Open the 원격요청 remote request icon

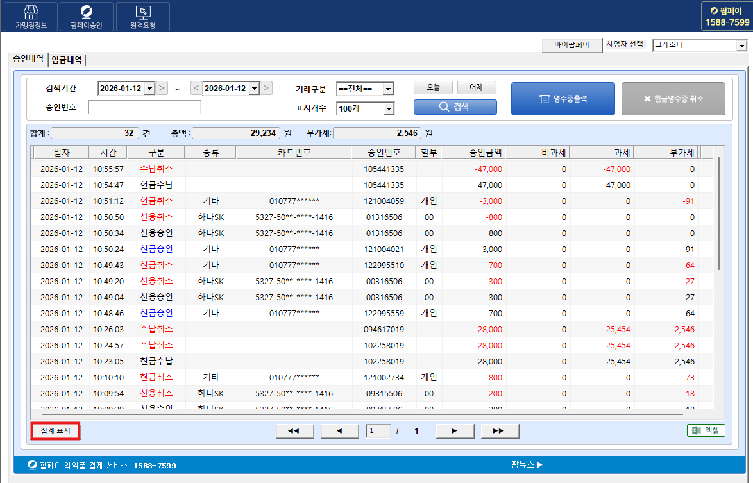click(x=142, y=16)
